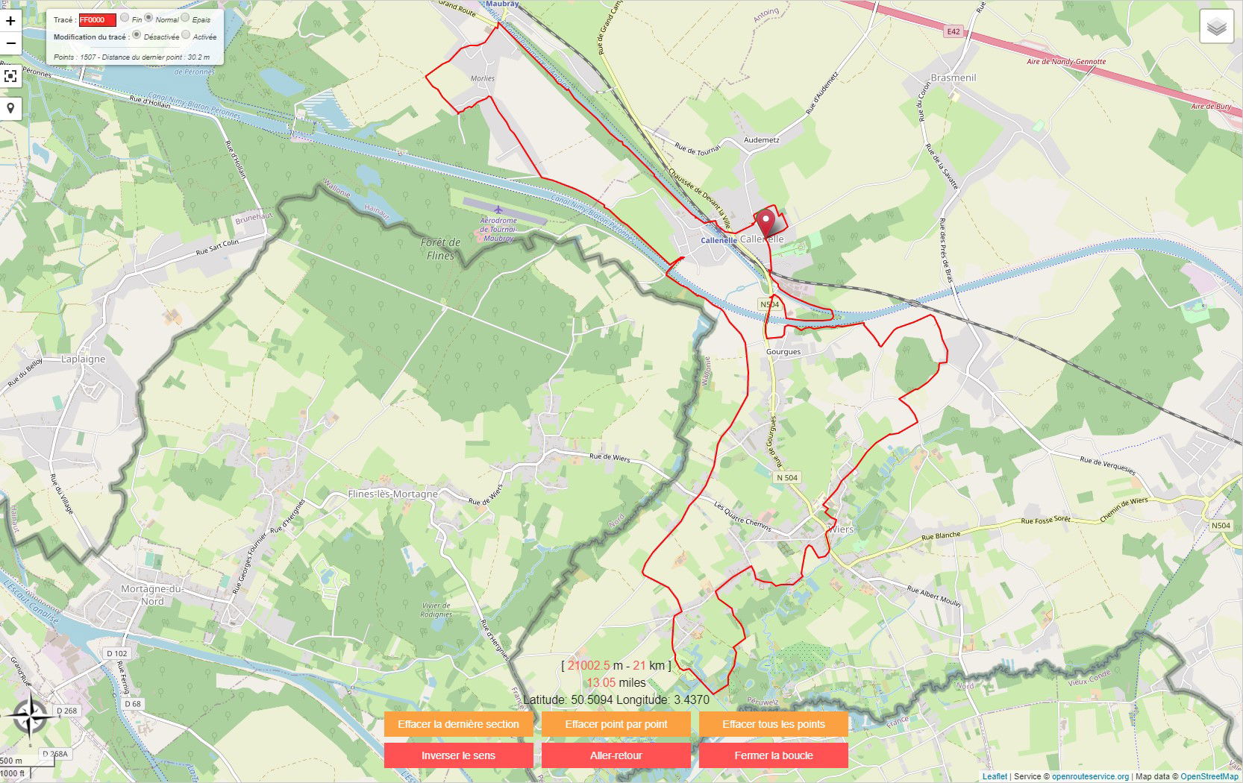This screenshot has width=1243, height=783.
Task: Click the Inverser le sens button
Action: 458,755
